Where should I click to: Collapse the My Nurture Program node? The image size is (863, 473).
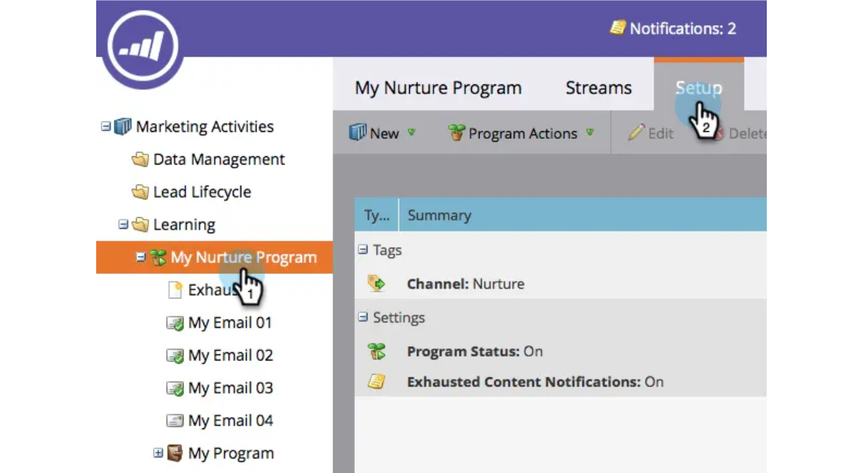coord(141,257)
